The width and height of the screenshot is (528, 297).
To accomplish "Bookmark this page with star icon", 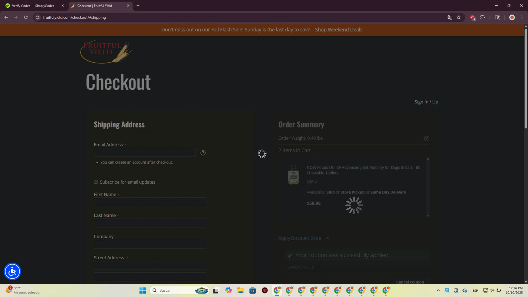I will coord(459,17).
